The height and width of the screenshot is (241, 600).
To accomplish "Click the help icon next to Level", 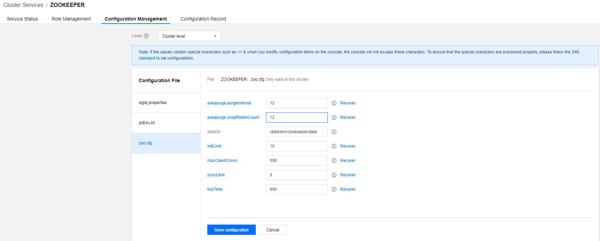I will pos(146,36).
